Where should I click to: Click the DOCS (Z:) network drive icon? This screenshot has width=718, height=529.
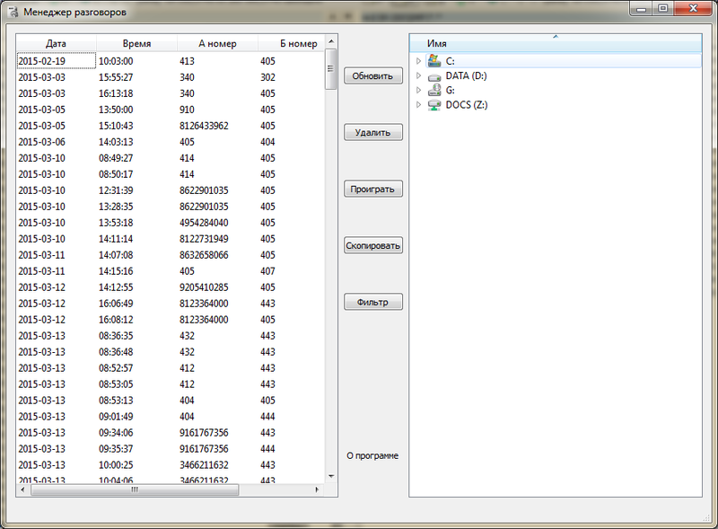[x=434, y=105]
